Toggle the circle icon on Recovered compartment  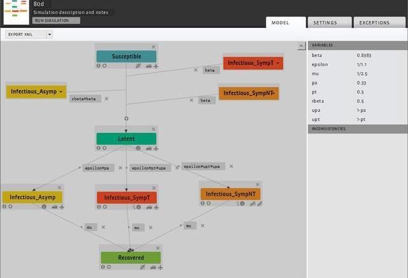(109, 267)
